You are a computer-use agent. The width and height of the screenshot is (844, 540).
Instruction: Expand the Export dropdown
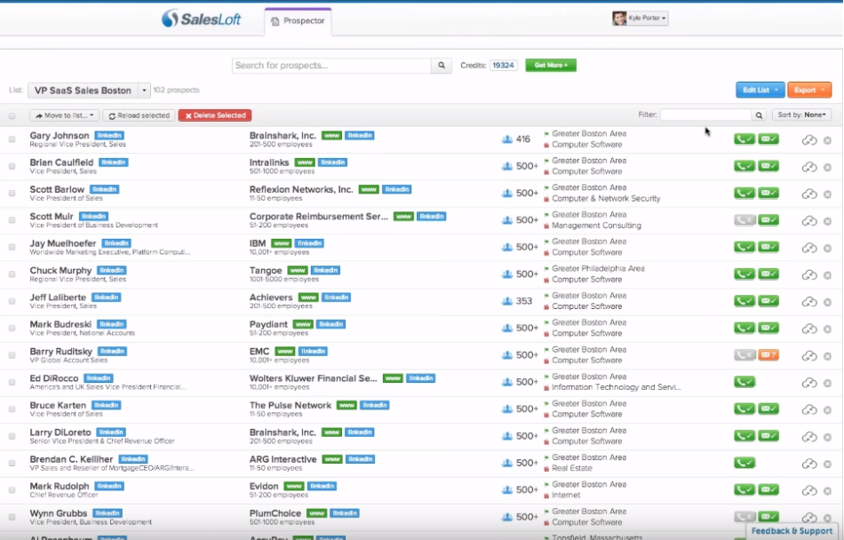click(x=809, y=90)
